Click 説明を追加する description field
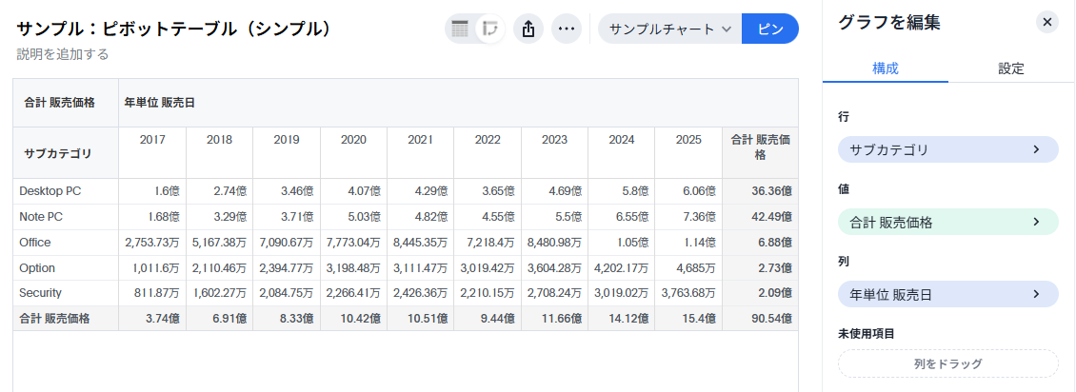Screen dimensions: 1076x392 (x=63, y=54)
